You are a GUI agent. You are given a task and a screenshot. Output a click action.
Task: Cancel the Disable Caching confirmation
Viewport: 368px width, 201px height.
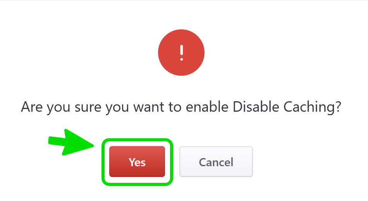tap(216, 162)
